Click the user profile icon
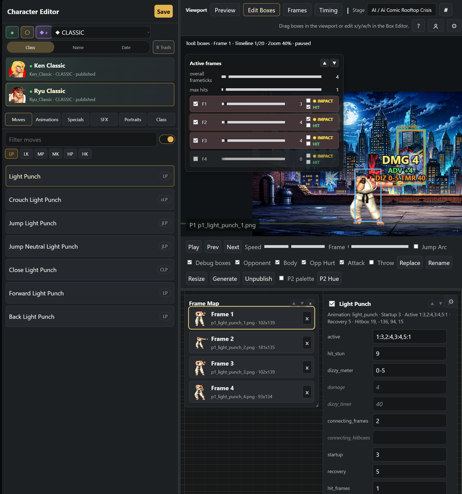Screen dimensions: 462x494 [436, 26]
